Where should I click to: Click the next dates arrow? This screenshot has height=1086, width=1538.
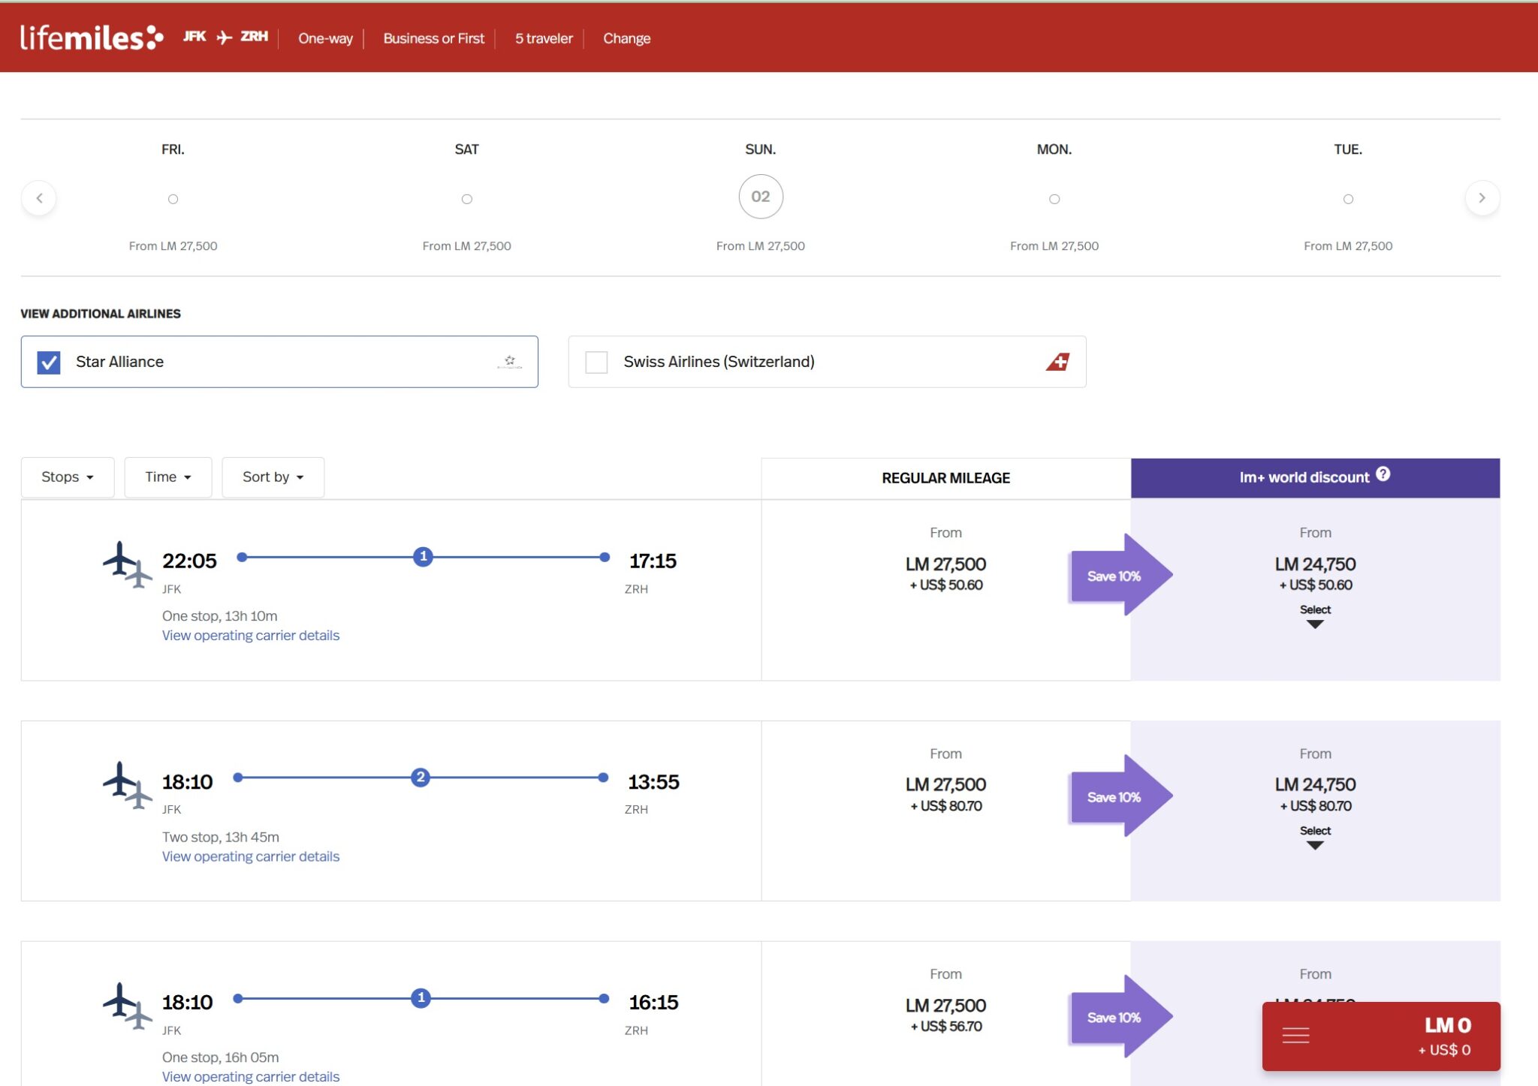(1482, 198)
